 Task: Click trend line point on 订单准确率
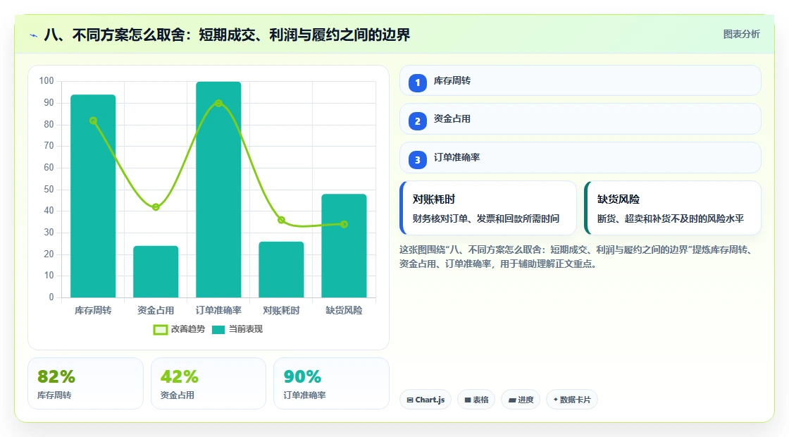(218, 103)
